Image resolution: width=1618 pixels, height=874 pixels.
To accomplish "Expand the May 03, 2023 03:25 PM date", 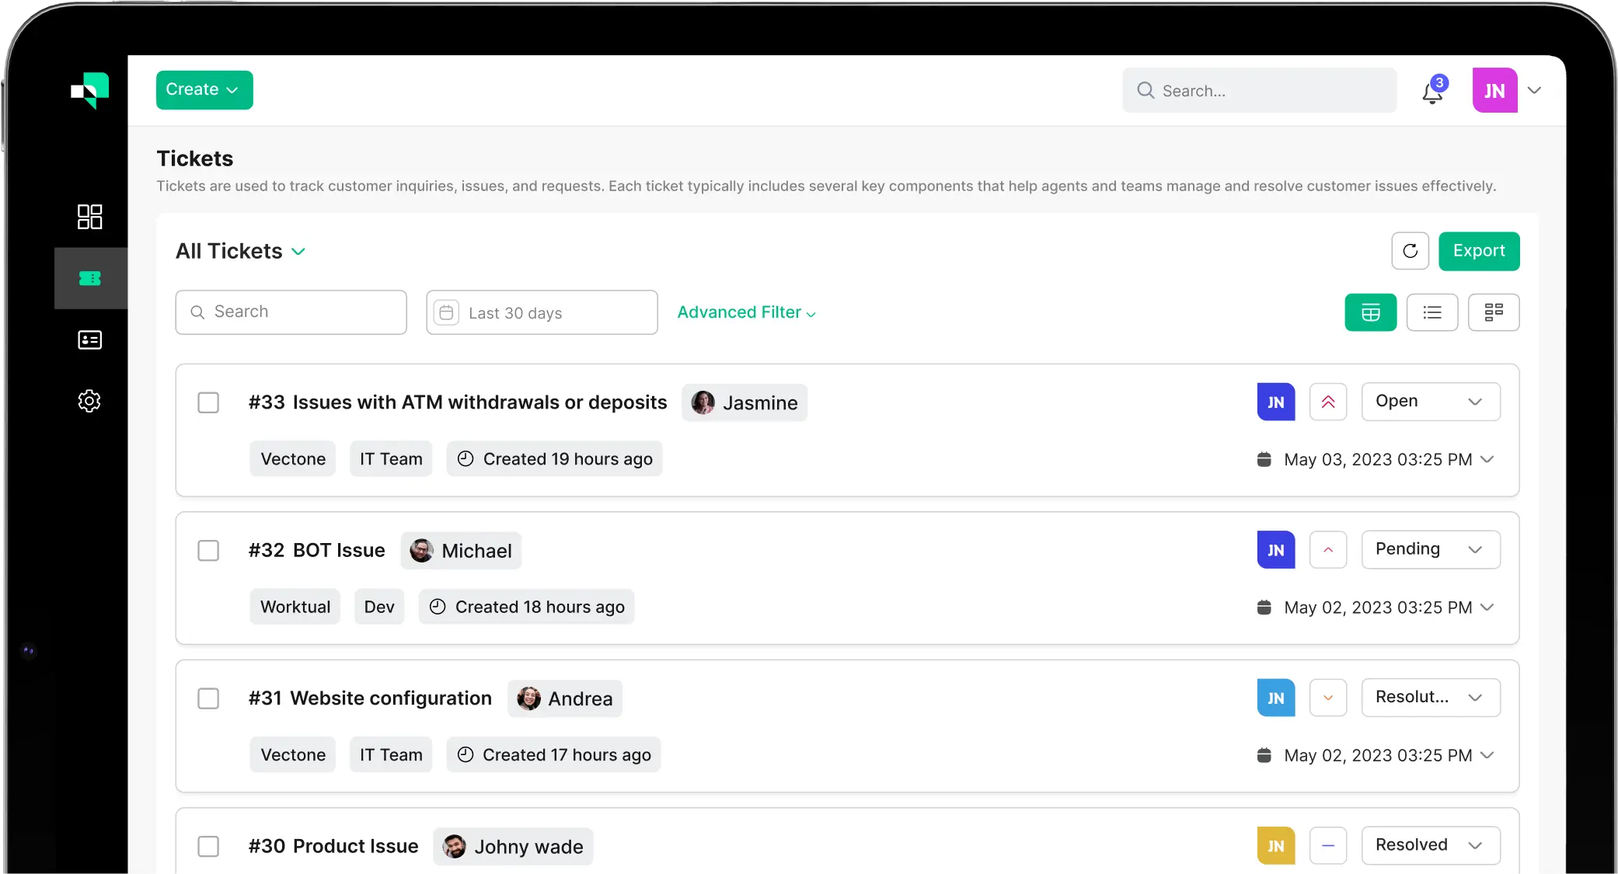I will tap(1487, 459).
